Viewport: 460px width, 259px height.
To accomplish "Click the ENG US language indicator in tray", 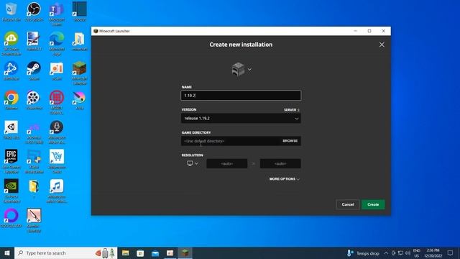I will 417,253.
